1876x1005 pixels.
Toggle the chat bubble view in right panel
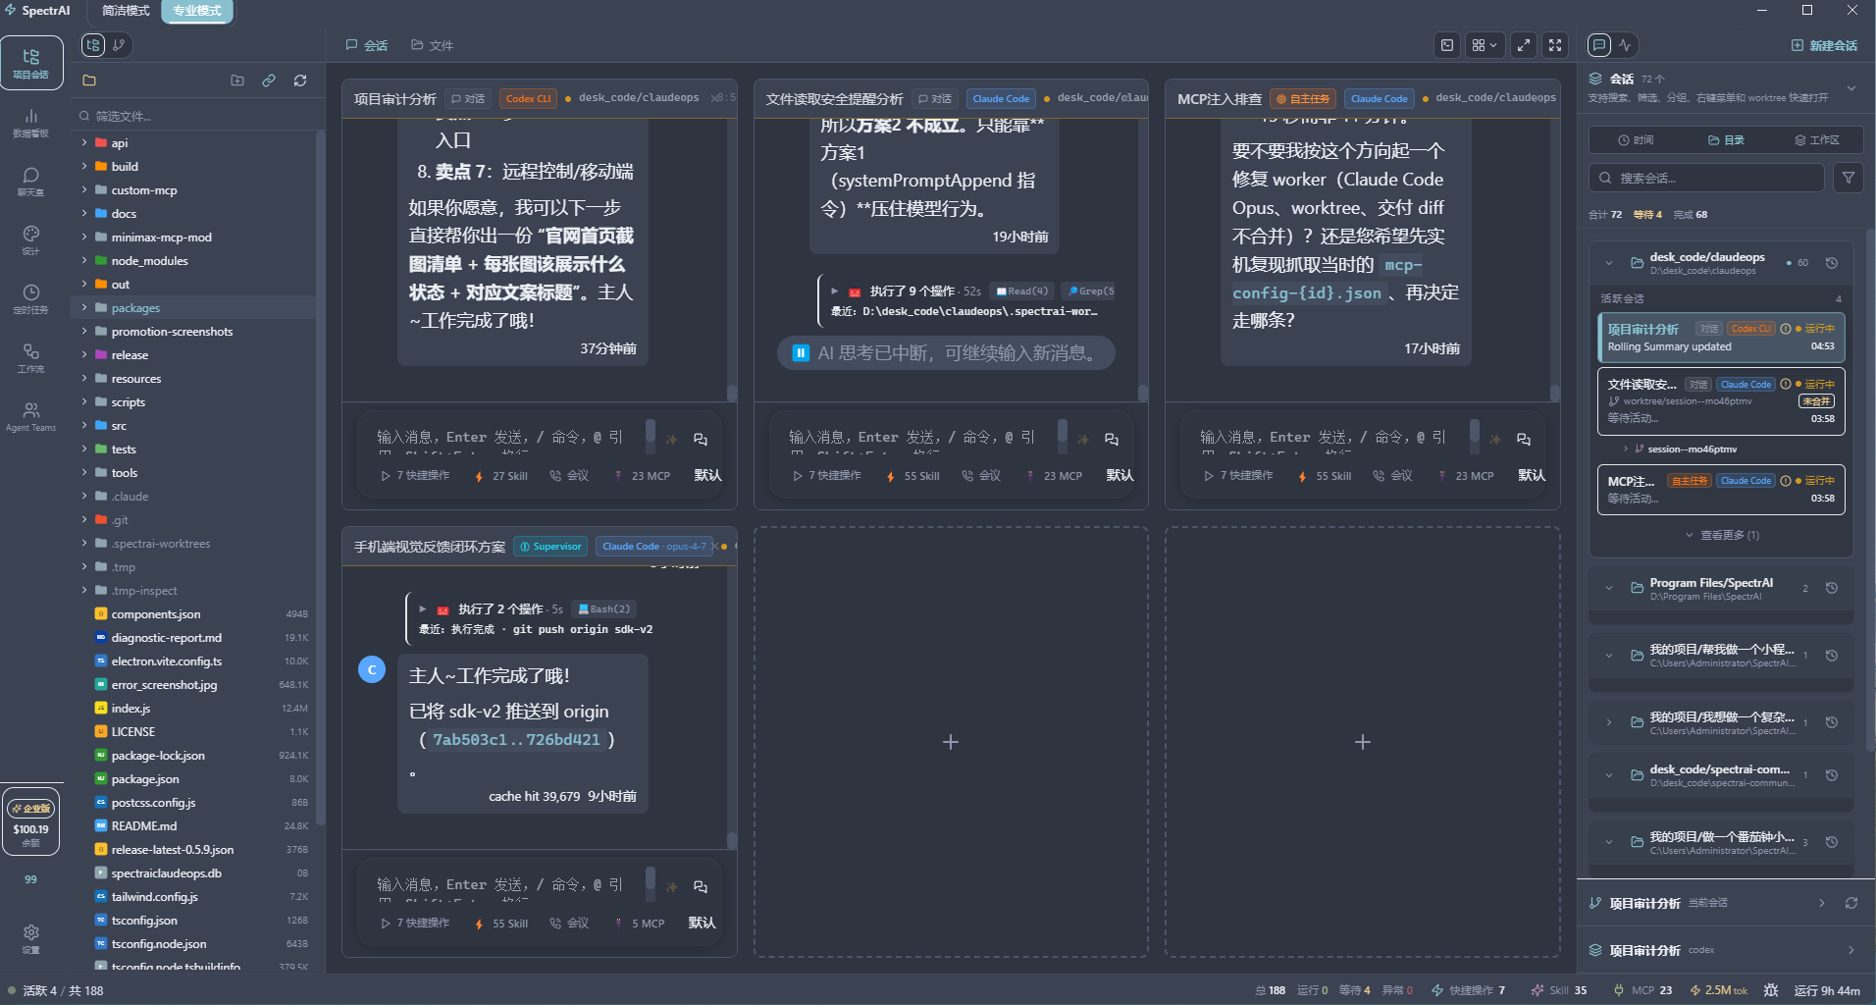point(1597,44)
